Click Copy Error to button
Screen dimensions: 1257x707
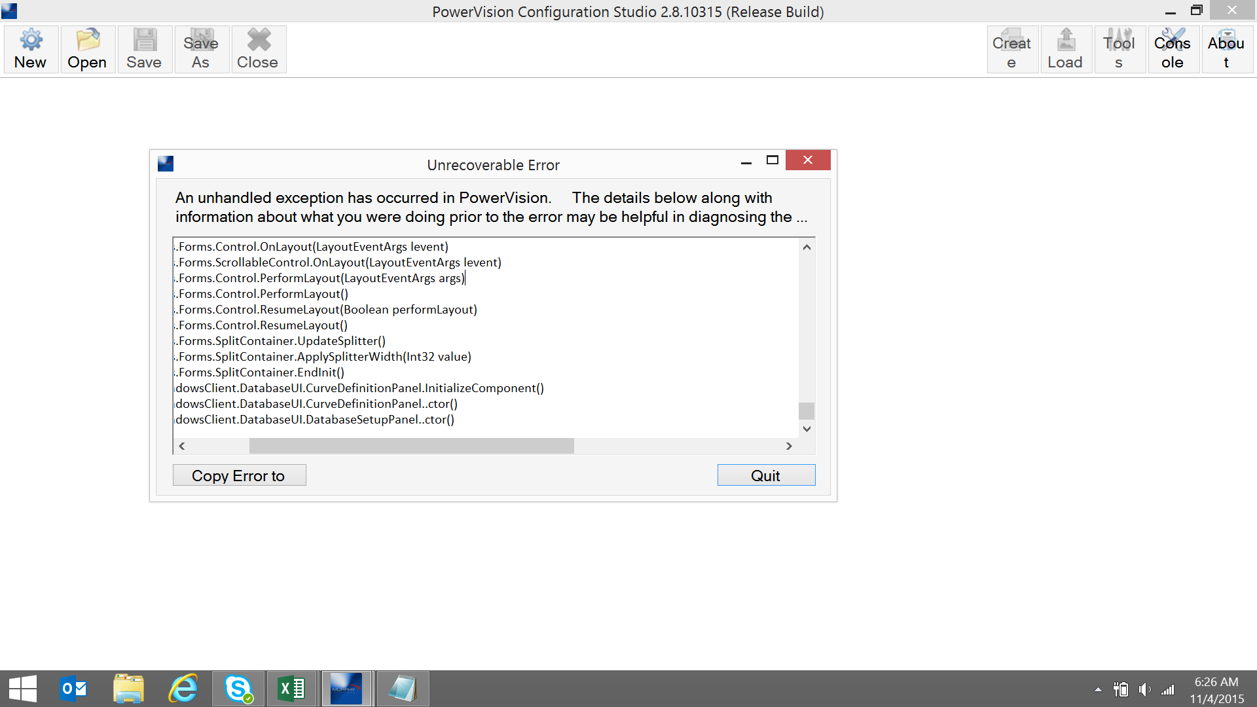coord(239,475)
